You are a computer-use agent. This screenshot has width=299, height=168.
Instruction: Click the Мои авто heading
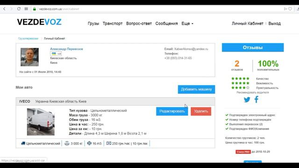pyautogui.click(x=24, y=87)
